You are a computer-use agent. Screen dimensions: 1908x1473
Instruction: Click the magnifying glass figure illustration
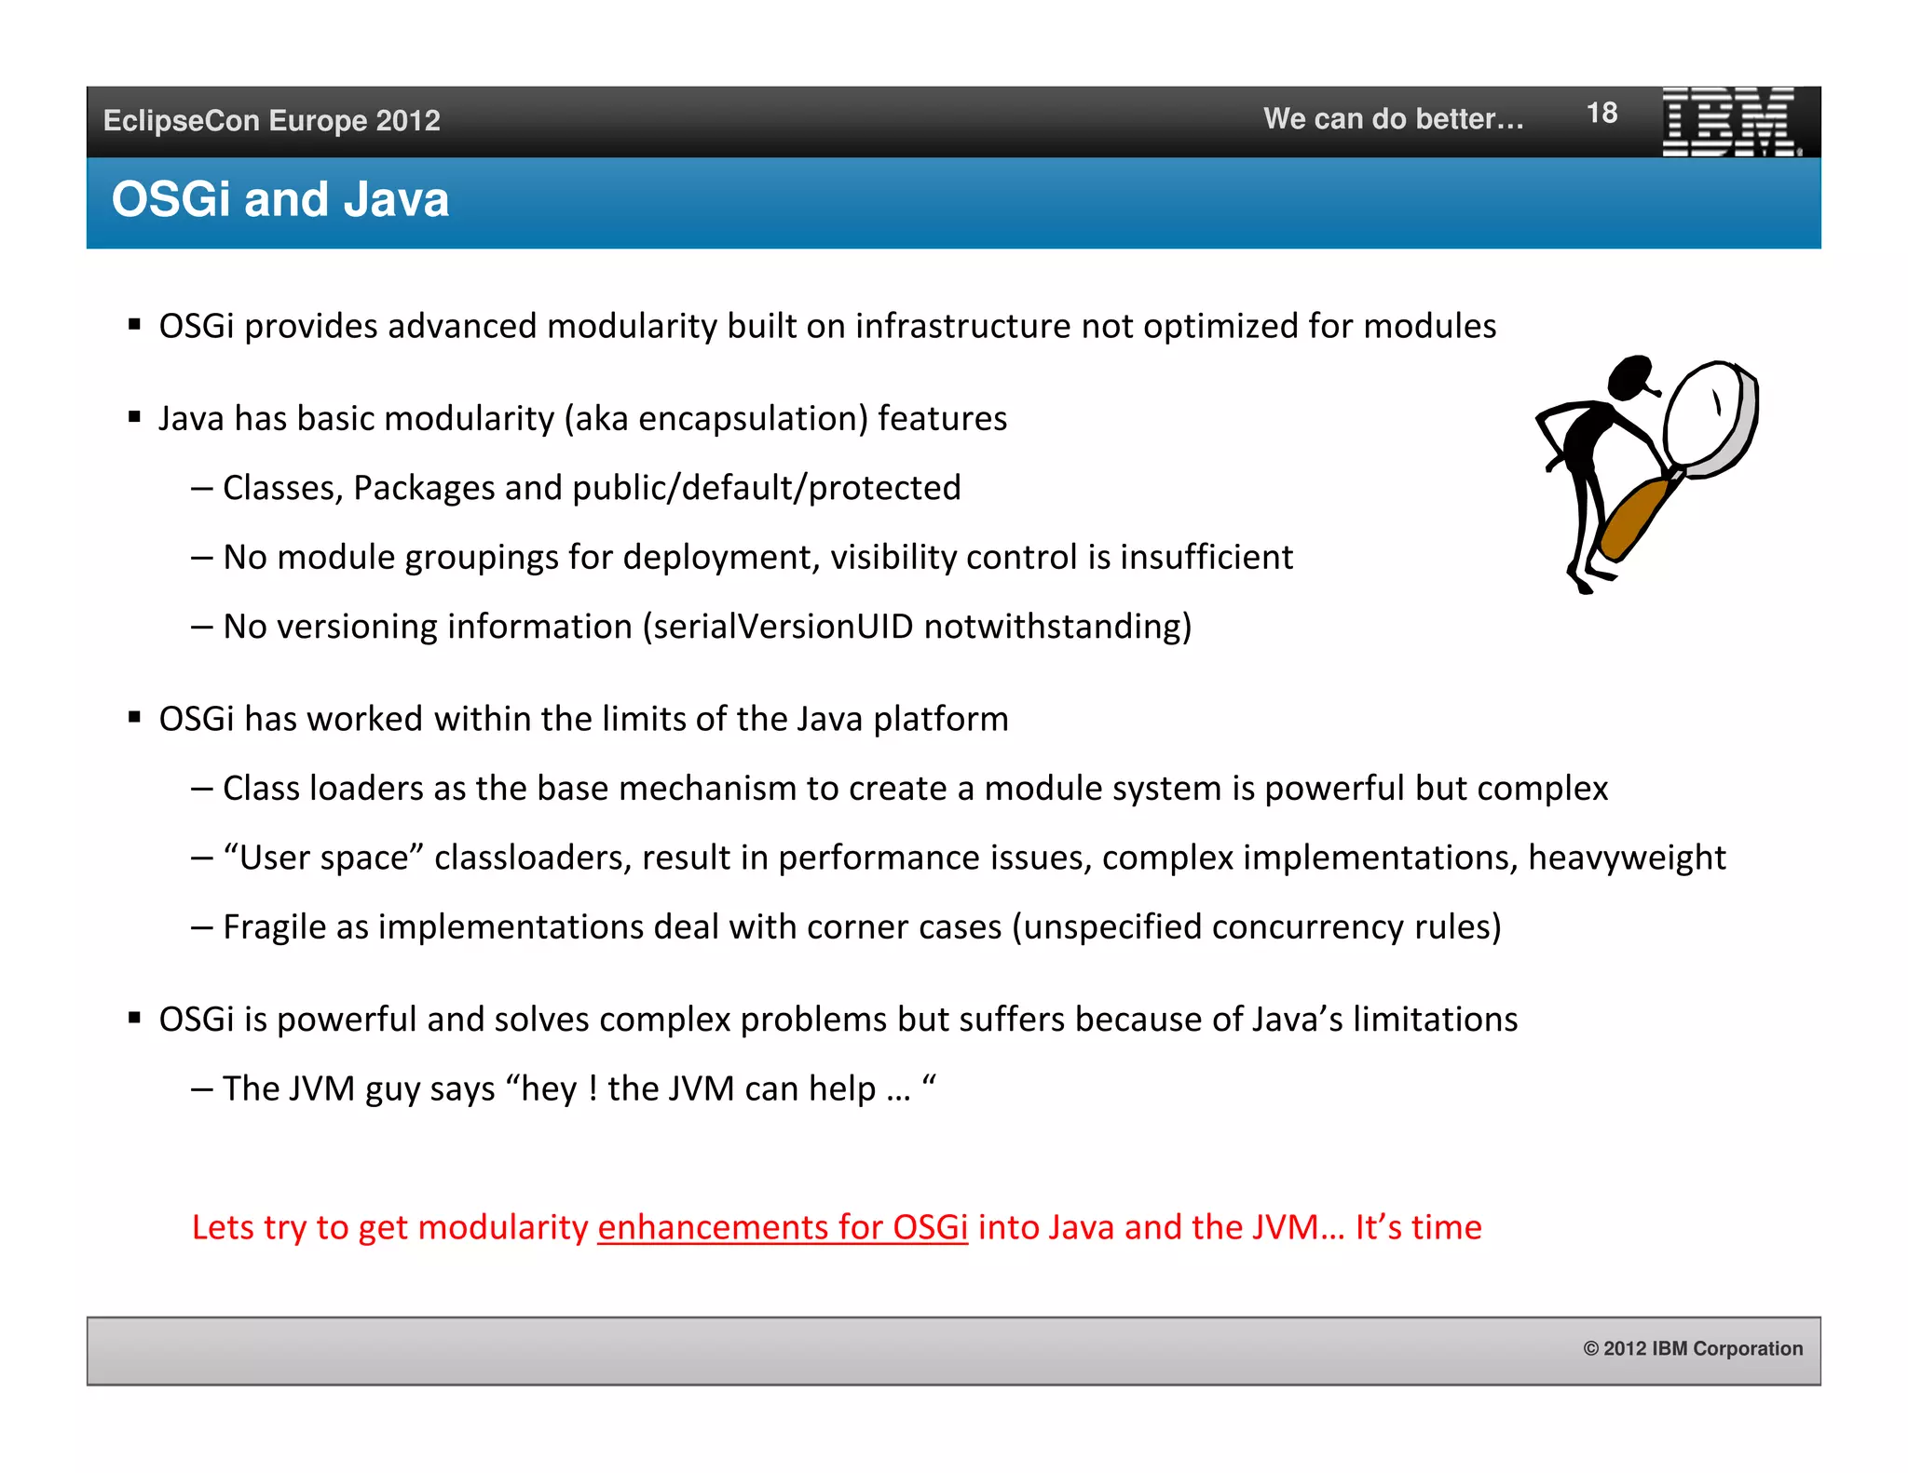point(1647,474)
